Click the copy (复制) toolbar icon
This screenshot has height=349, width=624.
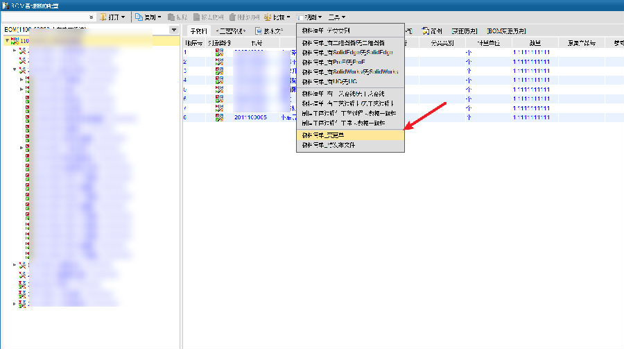pyautogui.click(x=139, y=17)
